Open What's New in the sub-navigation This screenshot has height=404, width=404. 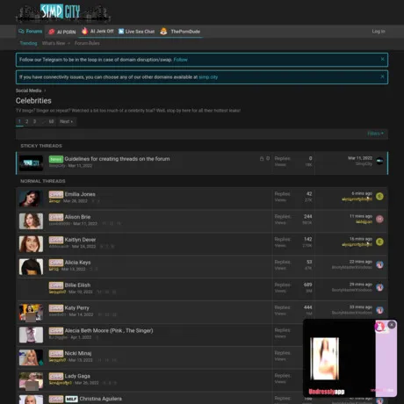pyautogui.click(x=54, y=43)
